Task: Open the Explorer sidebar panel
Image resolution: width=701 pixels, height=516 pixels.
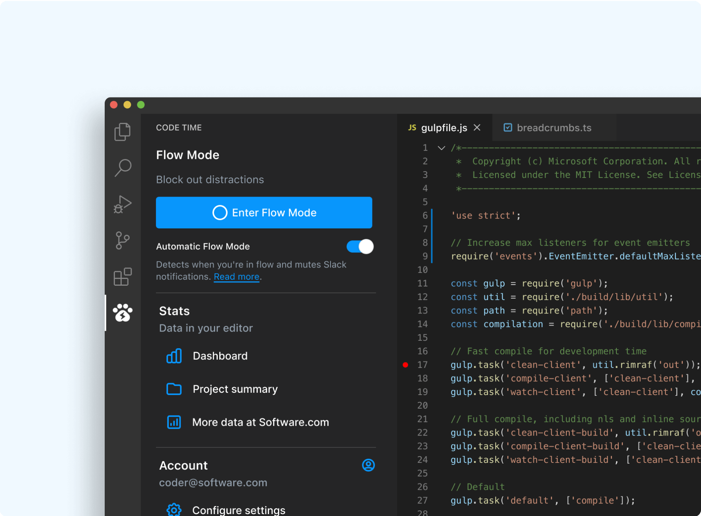Action: coord(122,132)
